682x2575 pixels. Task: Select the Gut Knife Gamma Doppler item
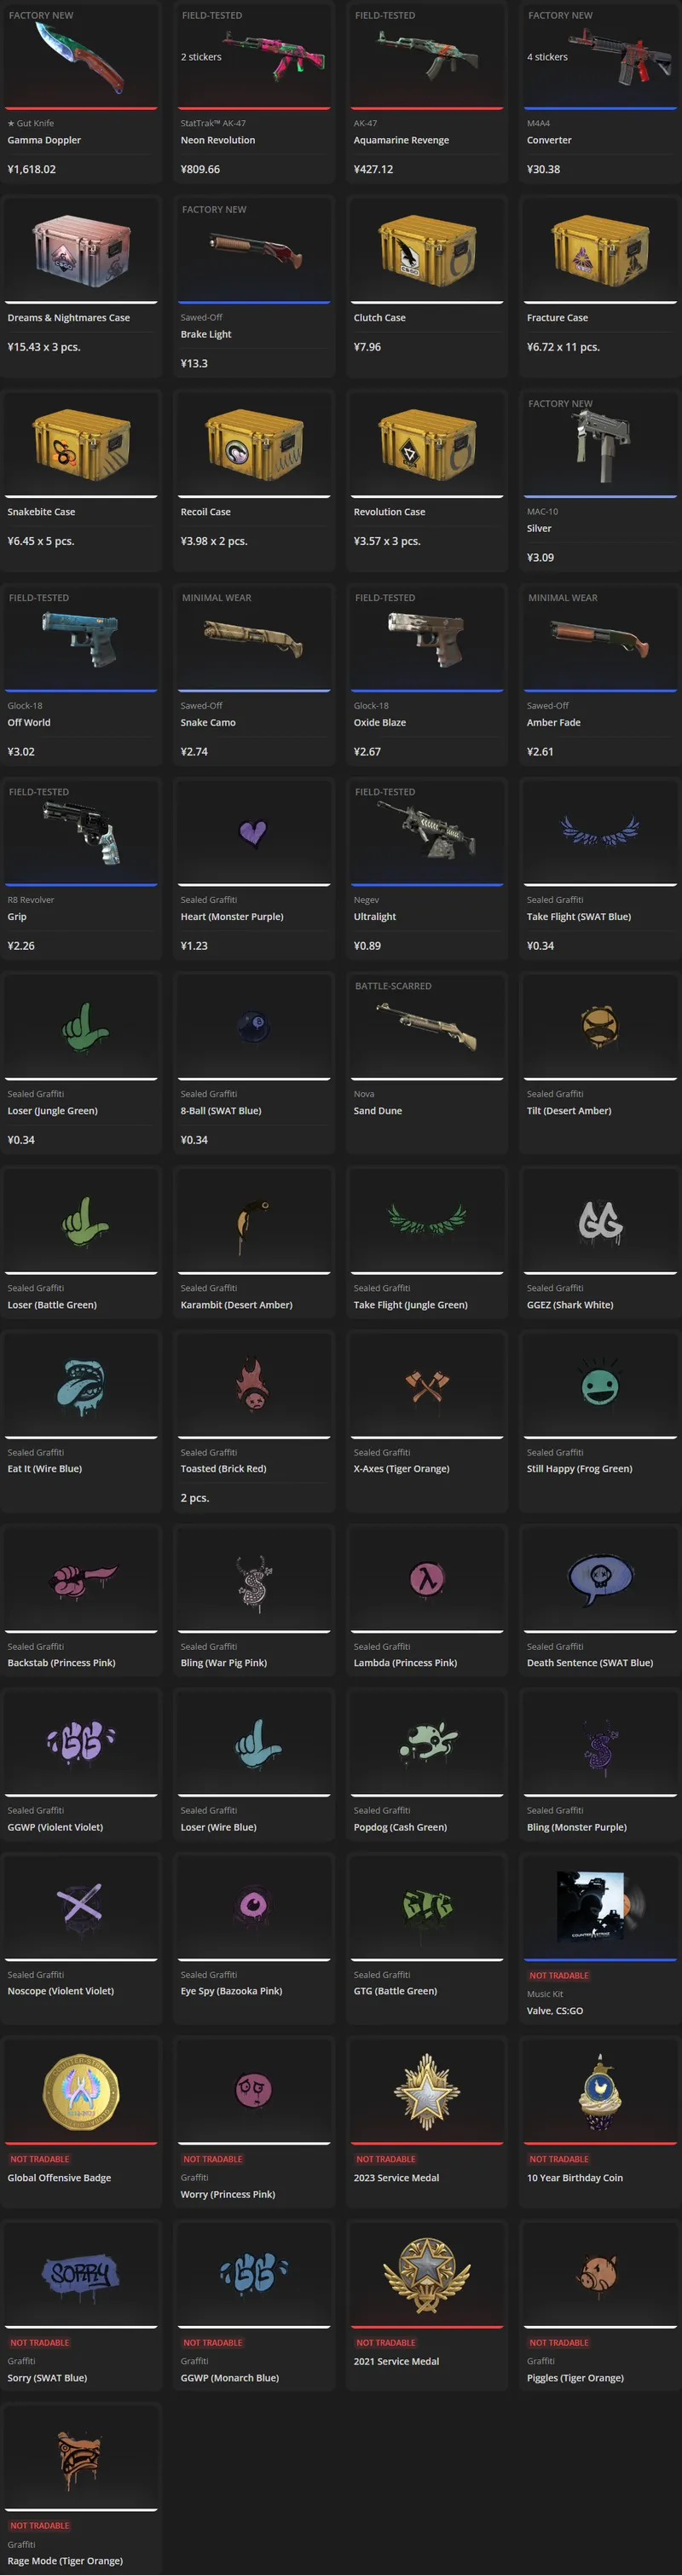click(x=81, y=92)
